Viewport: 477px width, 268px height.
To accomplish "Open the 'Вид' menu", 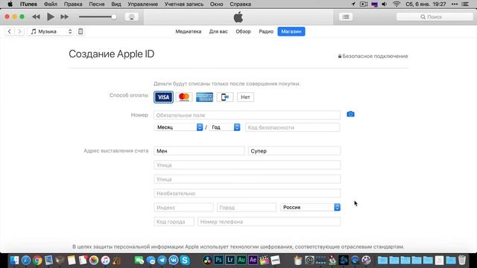I will 116,4.
